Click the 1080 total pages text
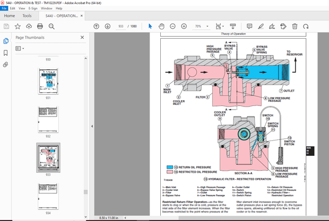 click(x=133, y=26)
